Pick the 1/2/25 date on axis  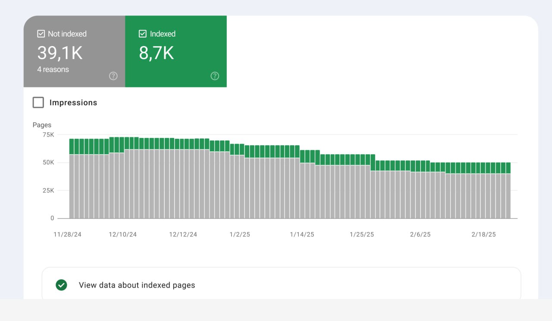pos(240,234)
